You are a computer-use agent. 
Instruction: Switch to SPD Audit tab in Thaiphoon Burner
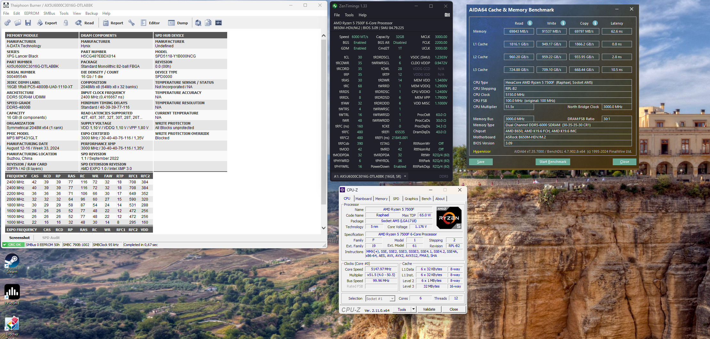(51, 238)
